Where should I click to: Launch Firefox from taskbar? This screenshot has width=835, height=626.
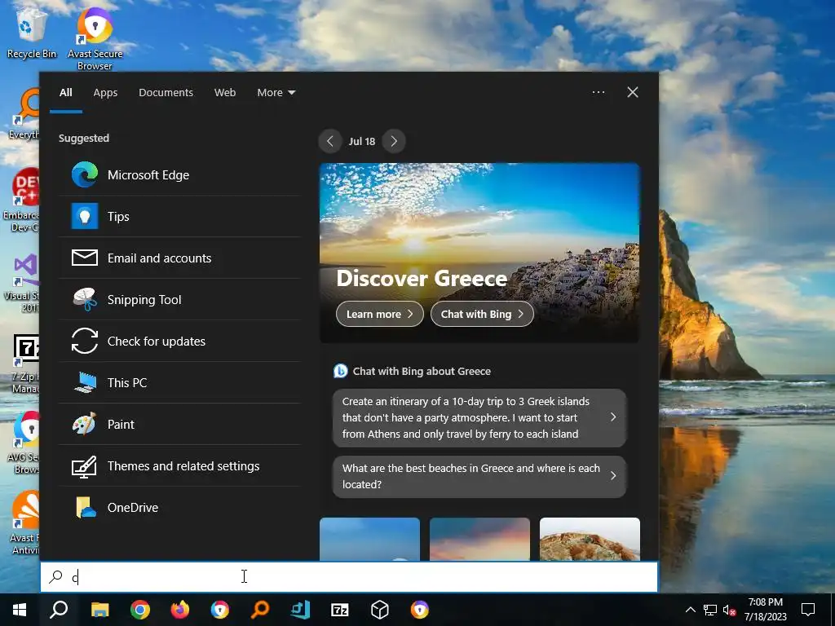180,610
